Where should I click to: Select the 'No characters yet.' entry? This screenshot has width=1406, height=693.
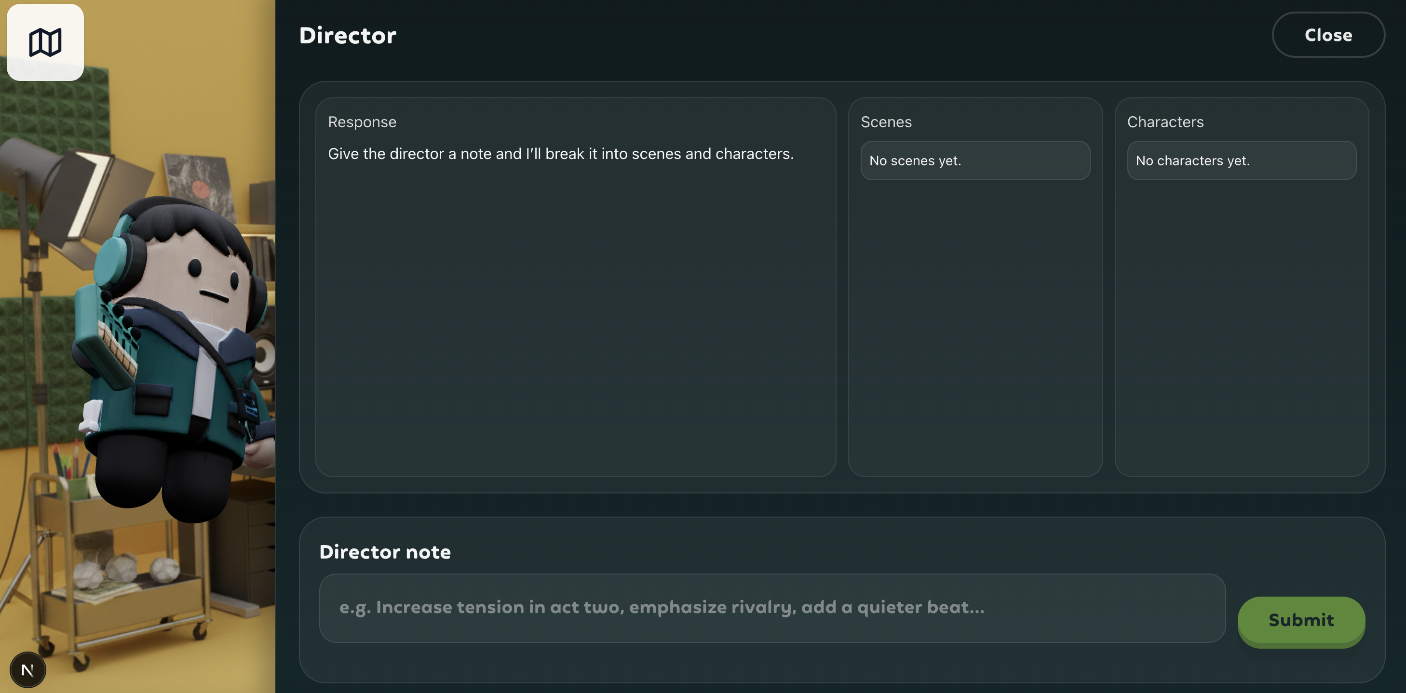1241,160
